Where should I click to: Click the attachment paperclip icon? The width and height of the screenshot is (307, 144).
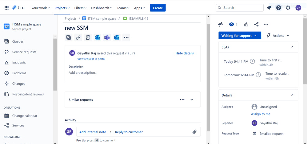pyautogui.click(x=194, y=132)
